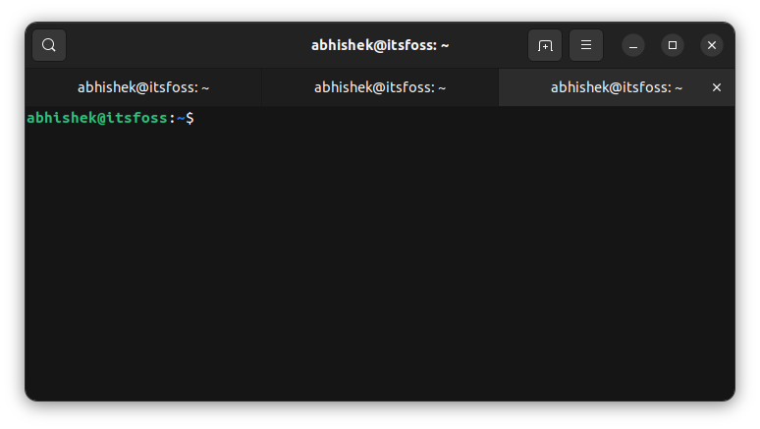The image size is (760, 429).
Task: Click the hostname itsfoss in the prompt
Action: pyautogui.click(x=137, y=118)
